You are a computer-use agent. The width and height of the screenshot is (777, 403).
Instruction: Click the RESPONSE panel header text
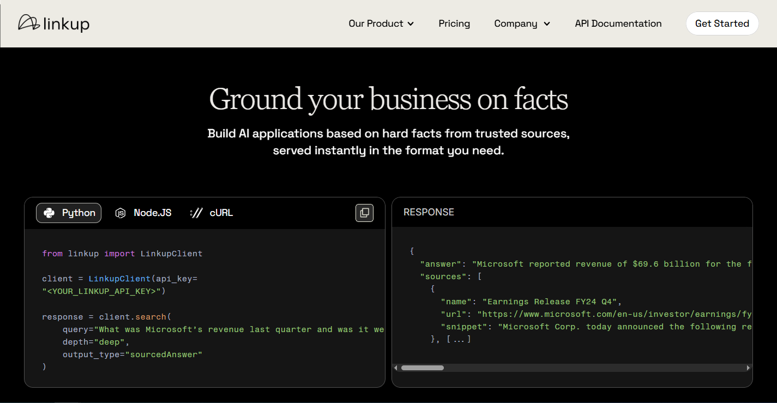429,212
